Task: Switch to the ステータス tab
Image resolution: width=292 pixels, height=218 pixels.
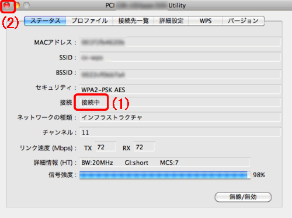Action: click(45, 21)
